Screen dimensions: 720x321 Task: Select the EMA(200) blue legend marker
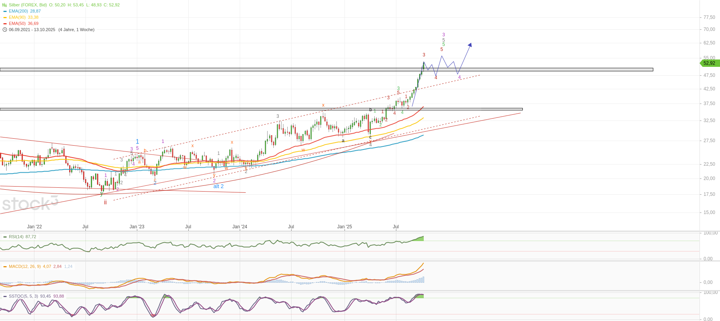coord(5,11)
